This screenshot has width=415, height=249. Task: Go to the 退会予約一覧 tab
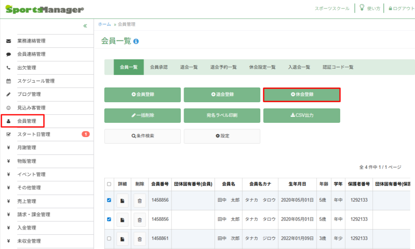point(223,67)
